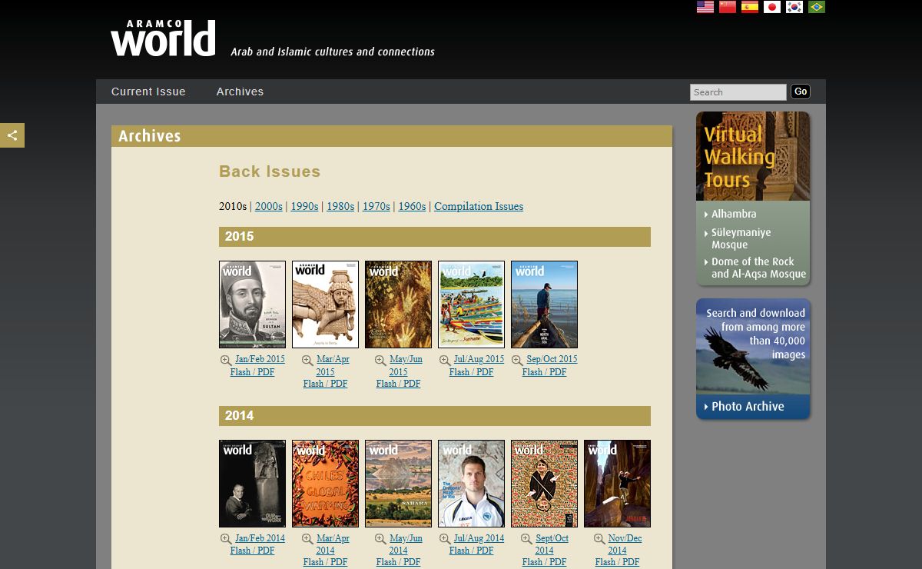Select the United States flag icon
This screenshot has height=569, width=922.
(x=705, y=7)
